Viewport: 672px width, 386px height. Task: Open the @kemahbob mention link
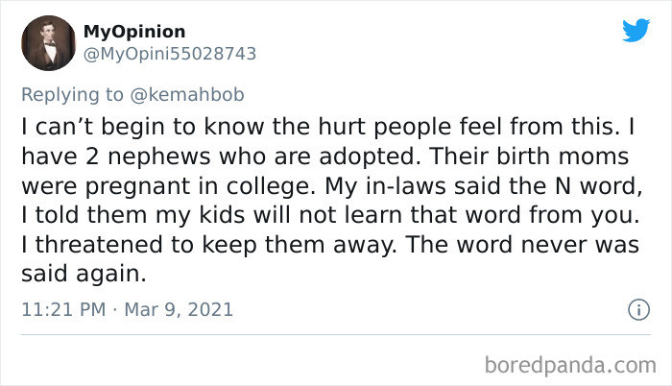197,94
